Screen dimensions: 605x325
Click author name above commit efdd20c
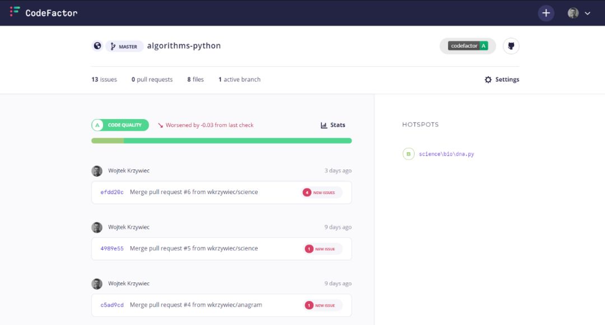(x=129, y=171)
